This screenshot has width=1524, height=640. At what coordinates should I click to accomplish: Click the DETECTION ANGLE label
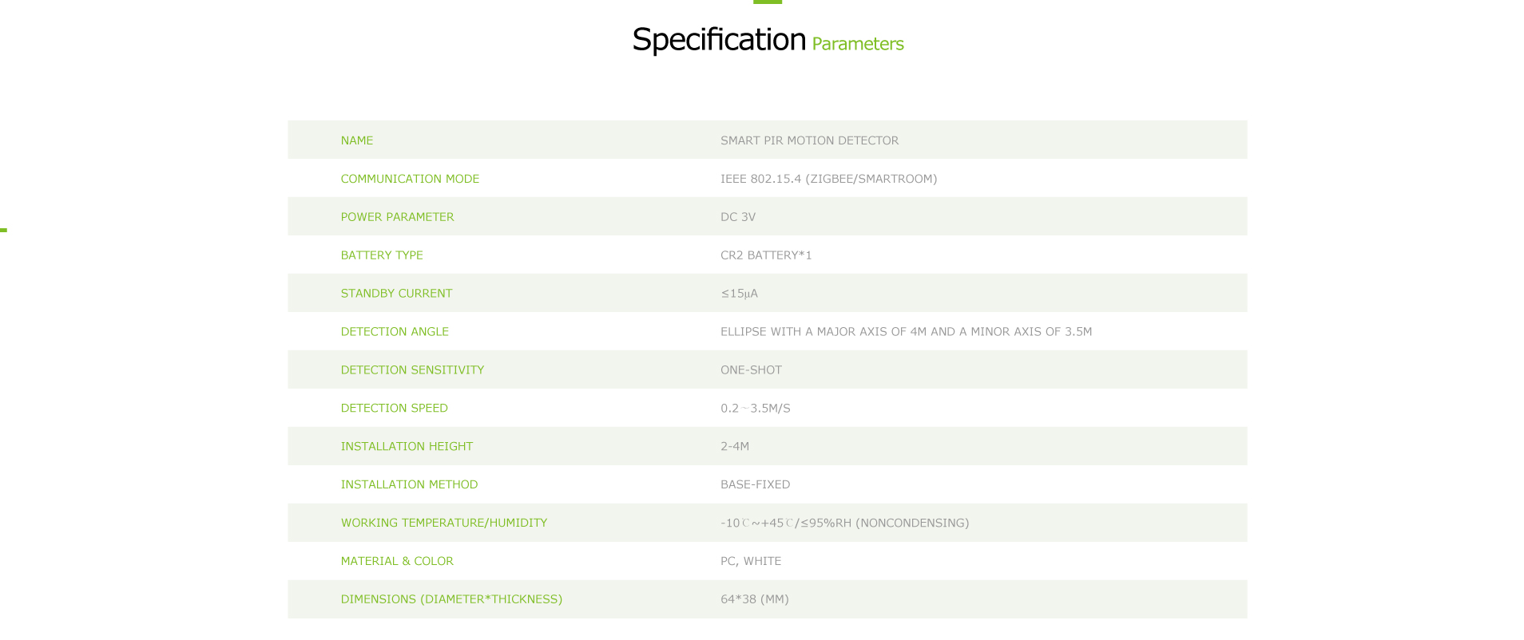click(x=395, y=332)
